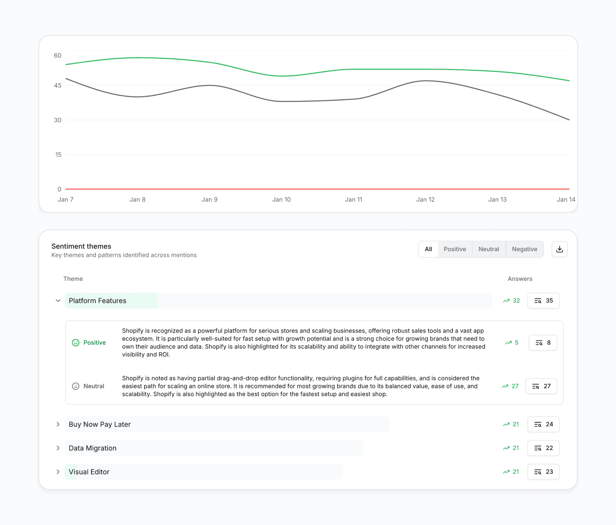The height and width of the screenshot is (525, 616).
Task: Click the green line at its Jan 8 peak
Action: 137,58
